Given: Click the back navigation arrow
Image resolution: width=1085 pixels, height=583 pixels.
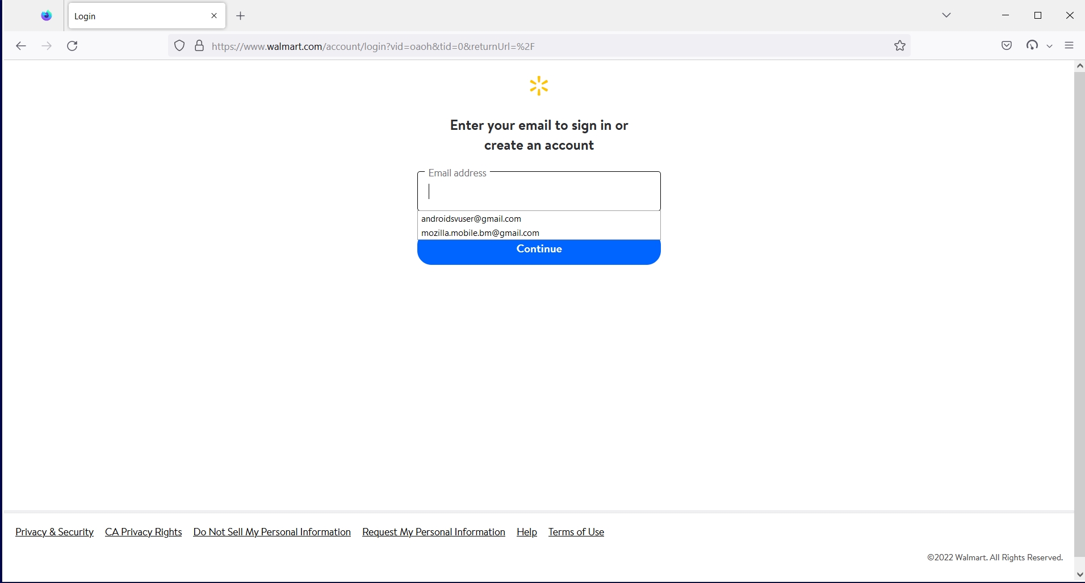Looking at the screenshot, I should click(x=21, y=46).
